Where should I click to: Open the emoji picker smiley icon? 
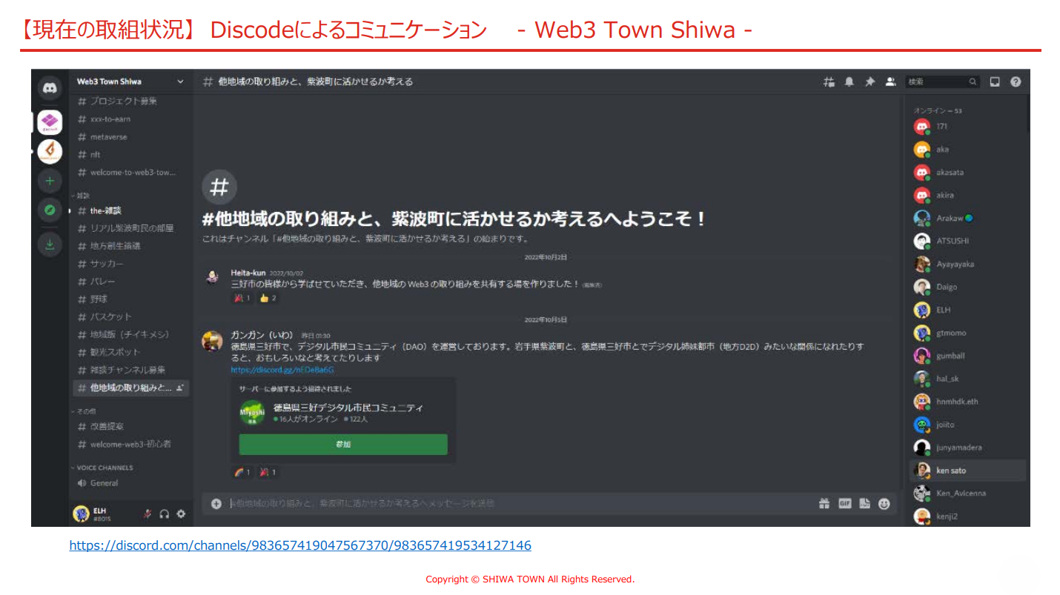[884, 504]
